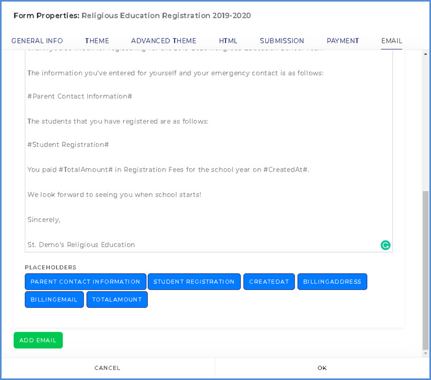Screen dimensions: 431x380
Task: Select the HTML tab
Action: [228, 41]
